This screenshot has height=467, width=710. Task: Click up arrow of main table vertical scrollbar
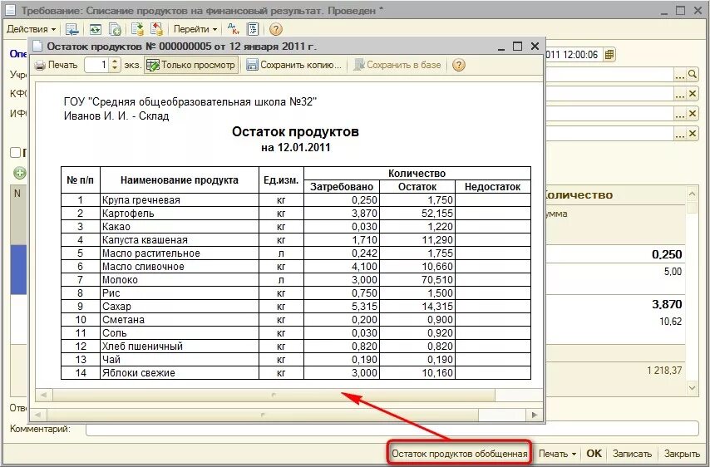point(692,194)
